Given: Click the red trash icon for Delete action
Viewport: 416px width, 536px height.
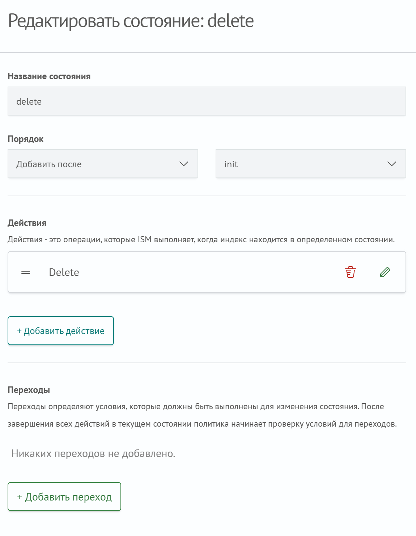Looking at the screenshot, I should 350,272.
